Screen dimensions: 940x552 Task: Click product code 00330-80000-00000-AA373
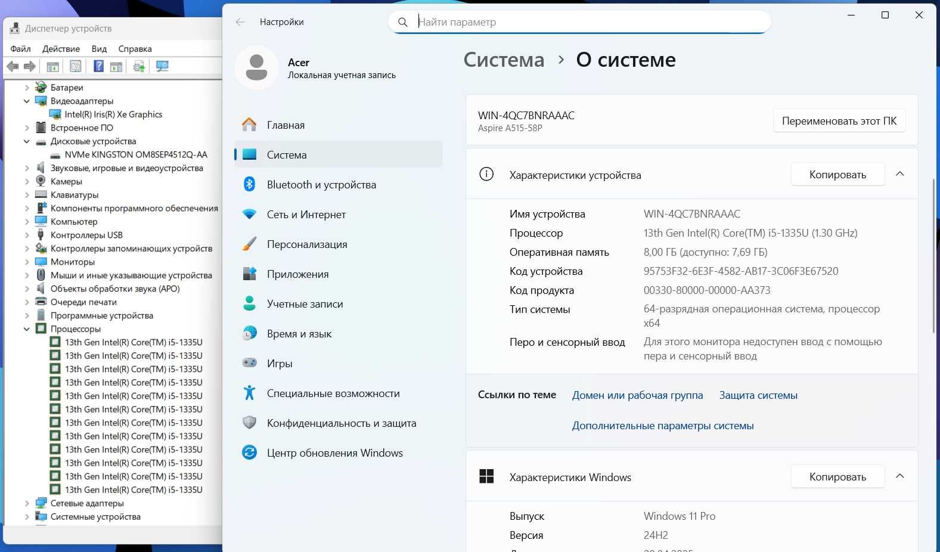pos(707,290)
